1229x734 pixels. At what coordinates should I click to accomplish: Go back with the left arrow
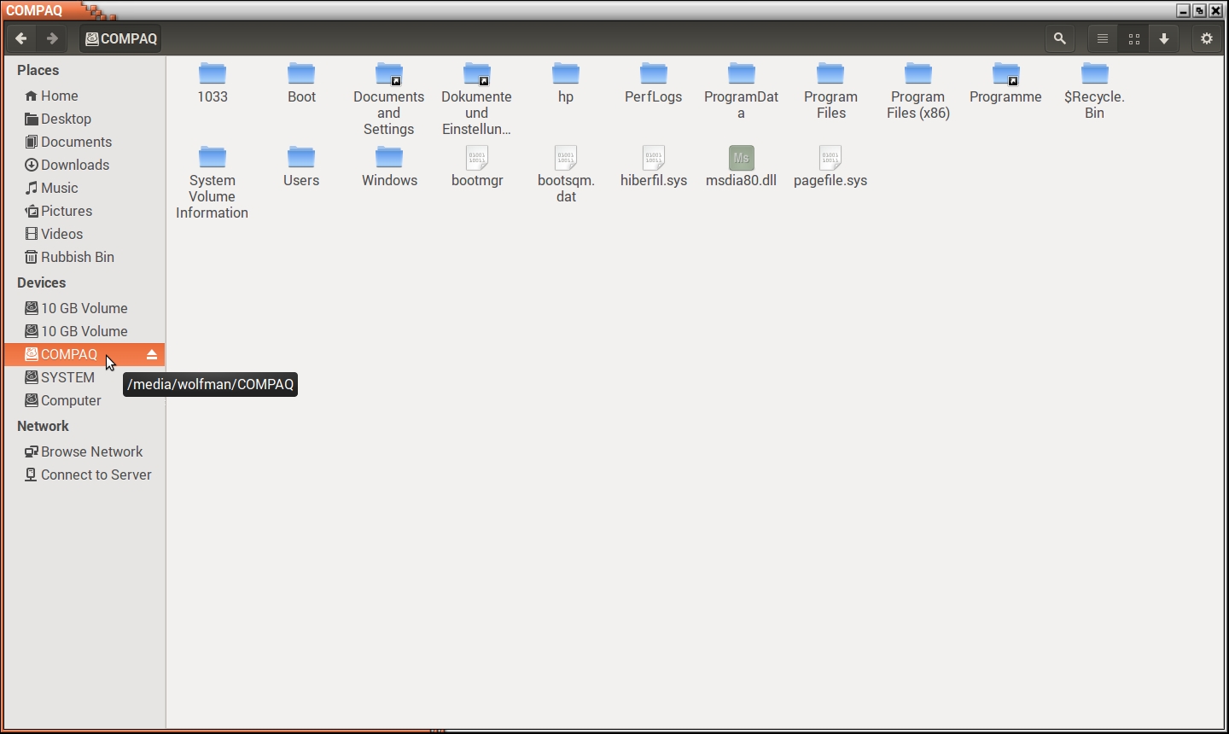21,38
